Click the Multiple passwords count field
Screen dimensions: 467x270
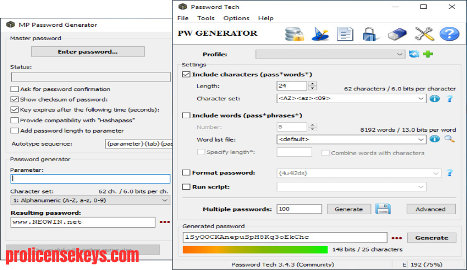299,209
